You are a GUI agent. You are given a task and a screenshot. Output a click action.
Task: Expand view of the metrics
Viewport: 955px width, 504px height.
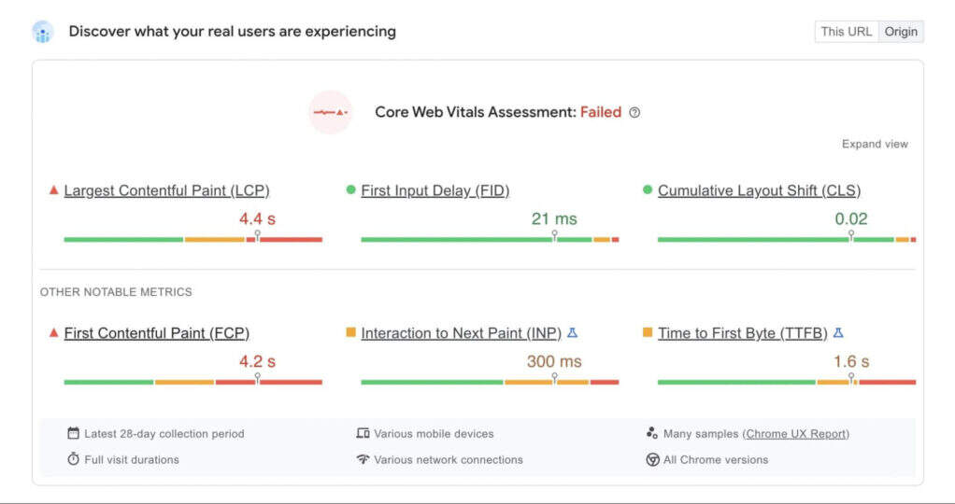(x=875, y=144)
